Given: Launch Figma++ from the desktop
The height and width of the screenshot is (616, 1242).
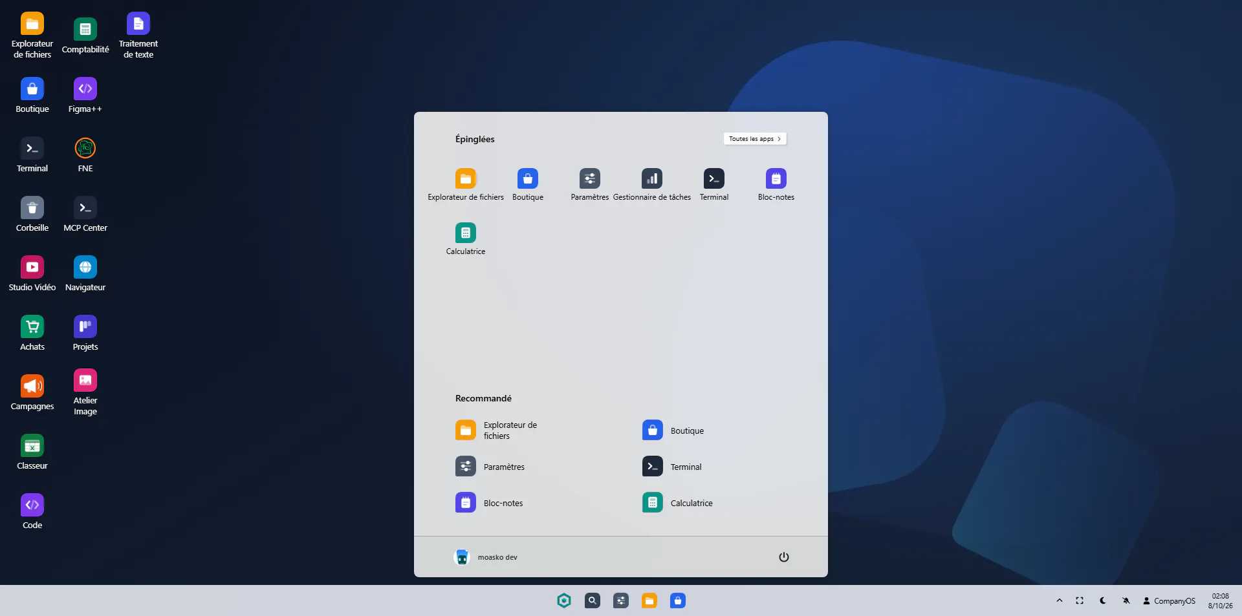Looking at the screenshot, I should click(85, 96).
